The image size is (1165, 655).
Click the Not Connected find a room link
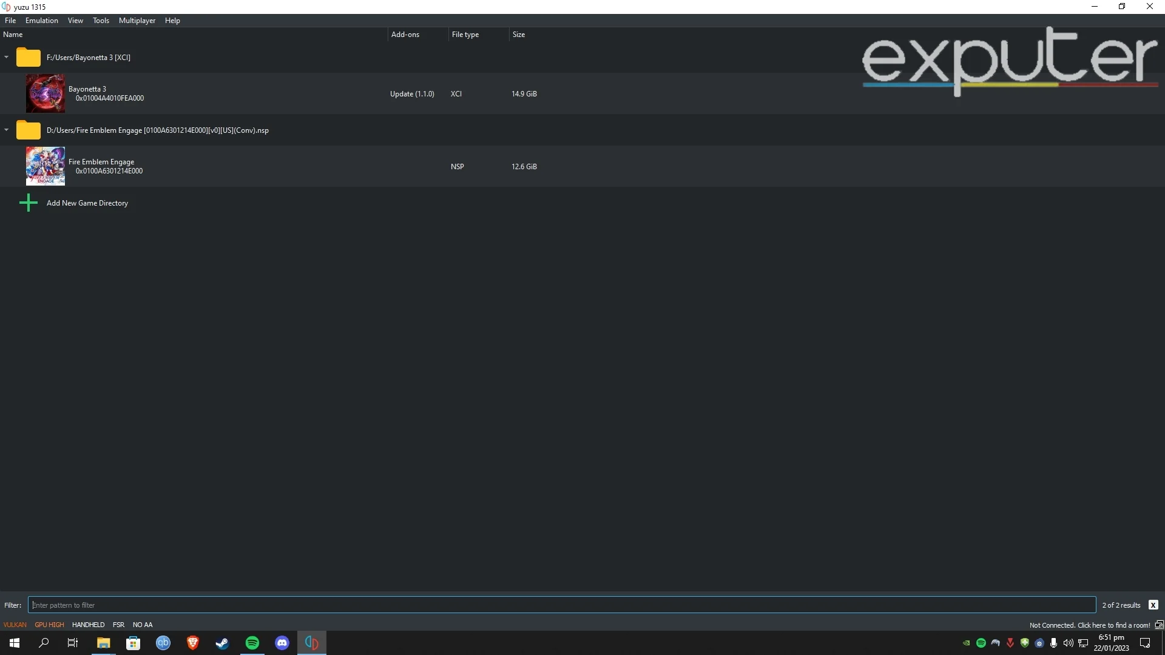coord(1090,625)
